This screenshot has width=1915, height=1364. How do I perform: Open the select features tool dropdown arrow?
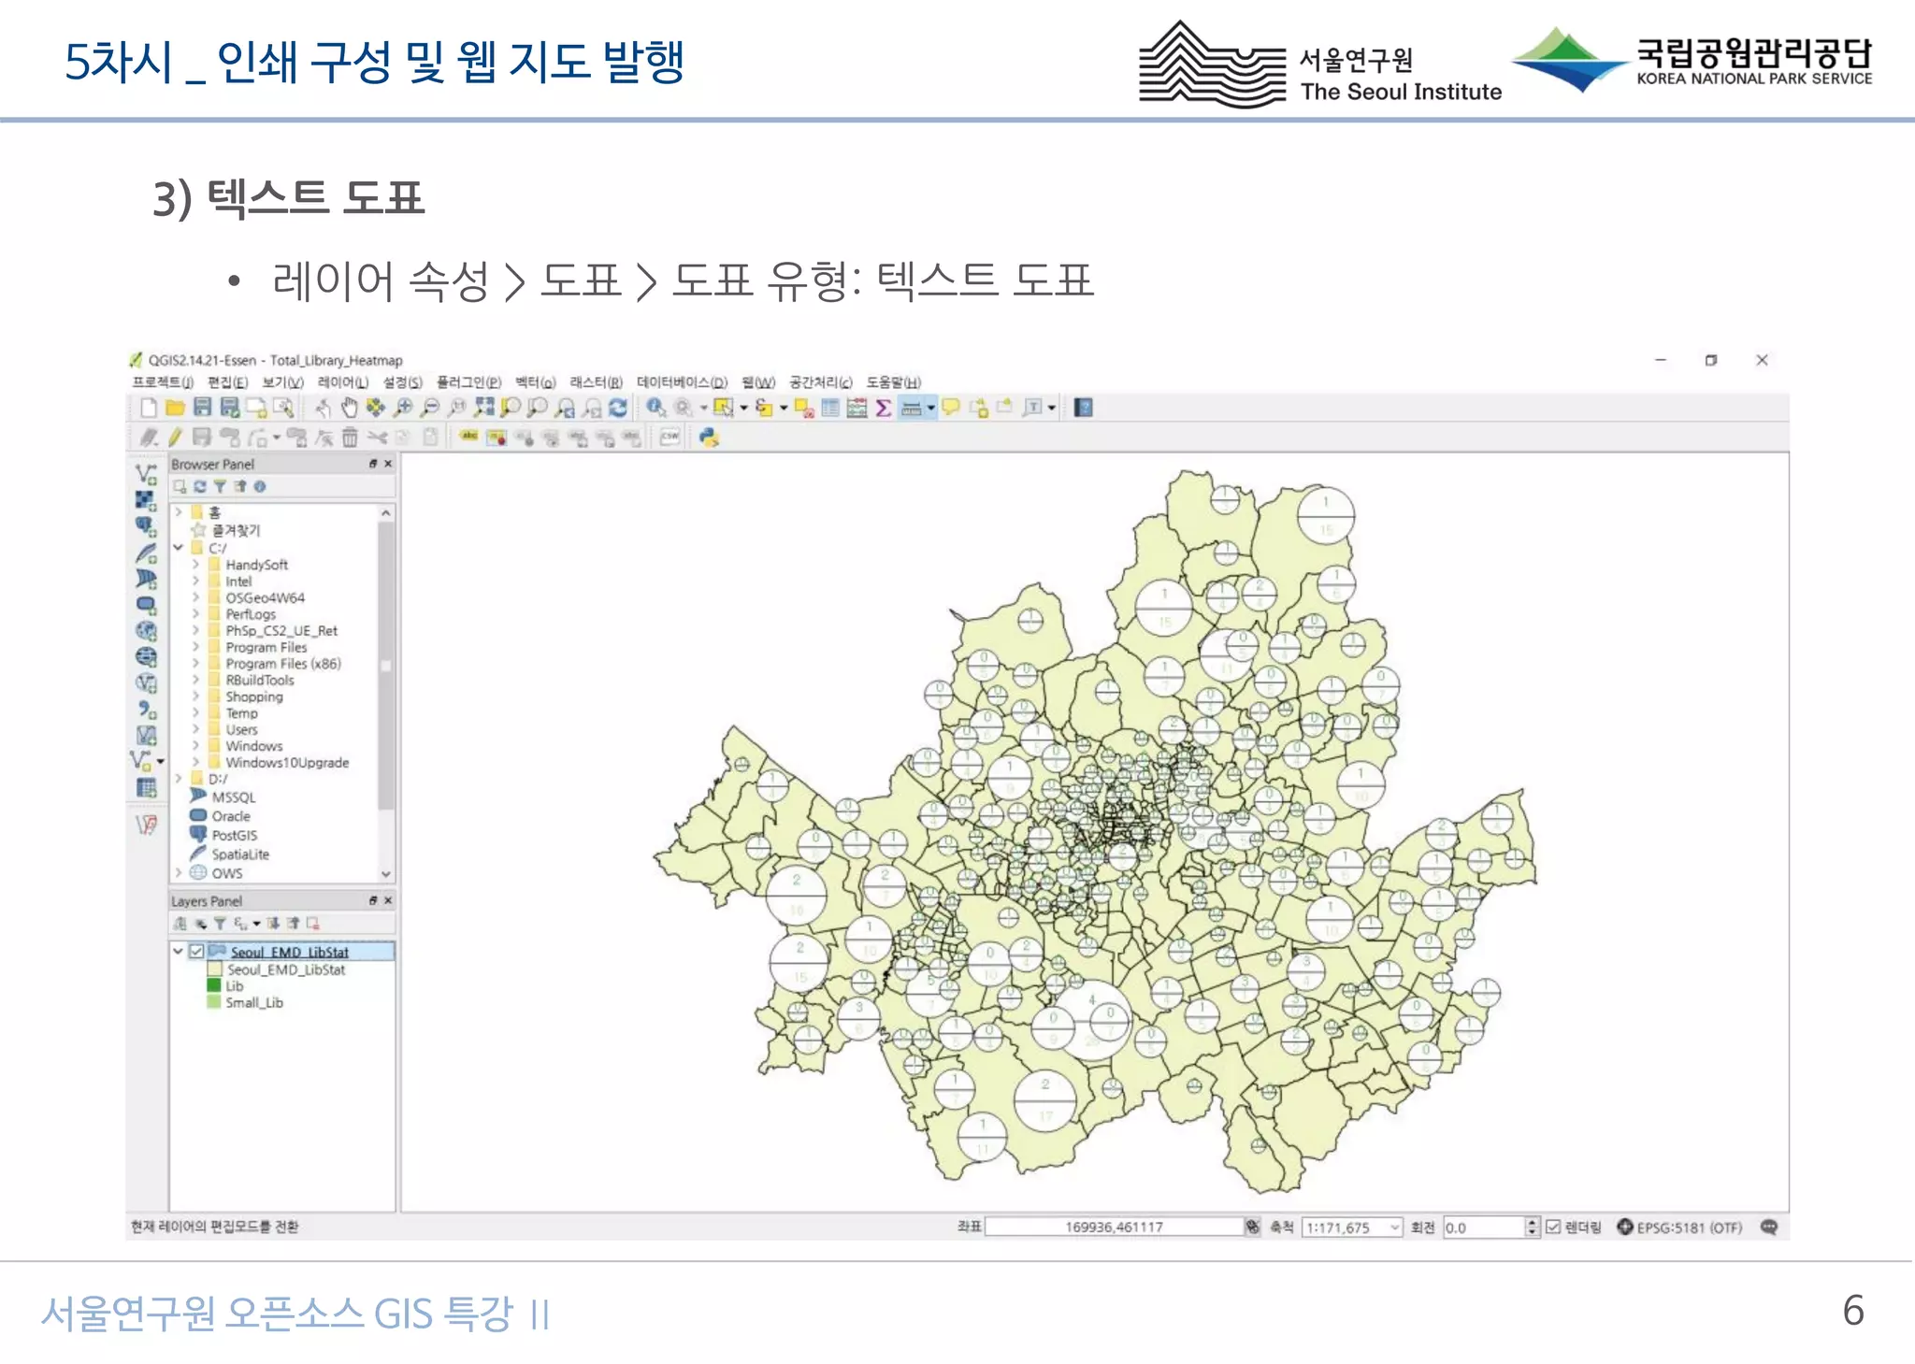[744, 408]
